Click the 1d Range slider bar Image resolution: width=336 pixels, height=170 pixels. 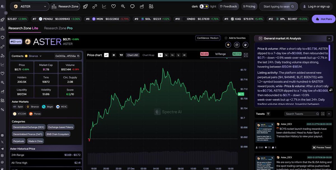220,58
